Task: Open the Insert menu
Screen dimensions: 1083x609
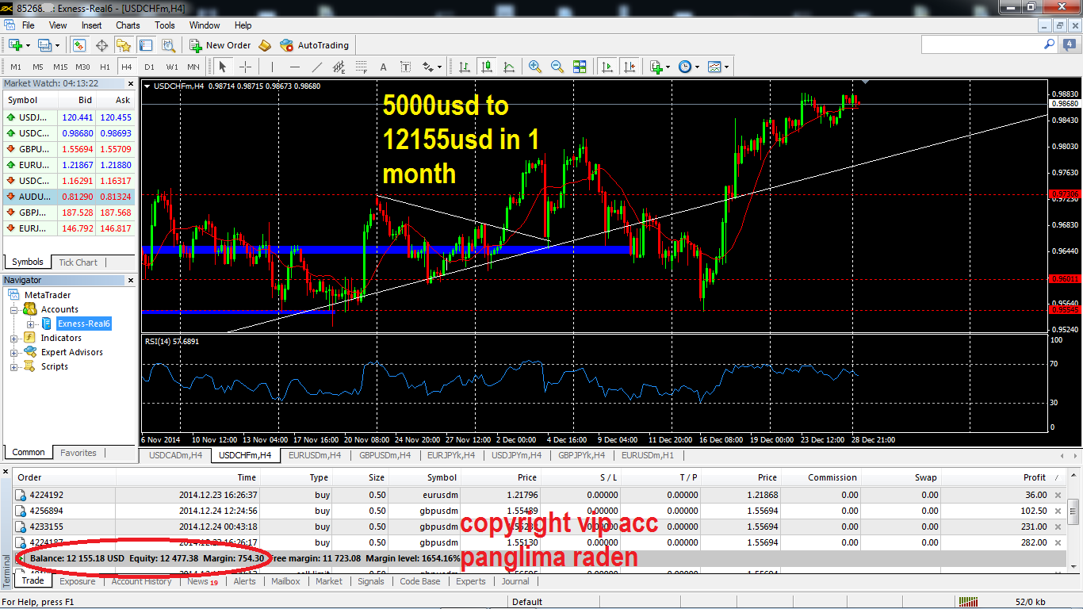Action: 91,25
